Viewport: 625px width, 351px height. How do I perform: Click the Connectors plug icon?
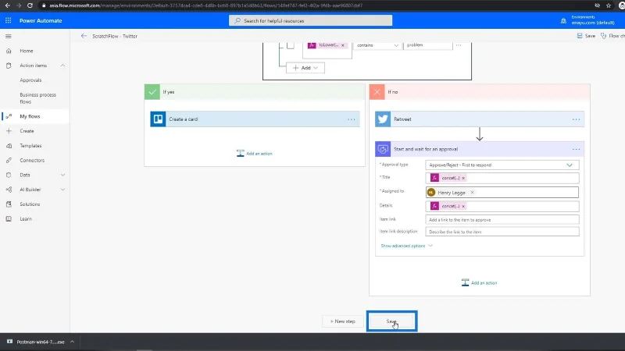click(9, 161)
